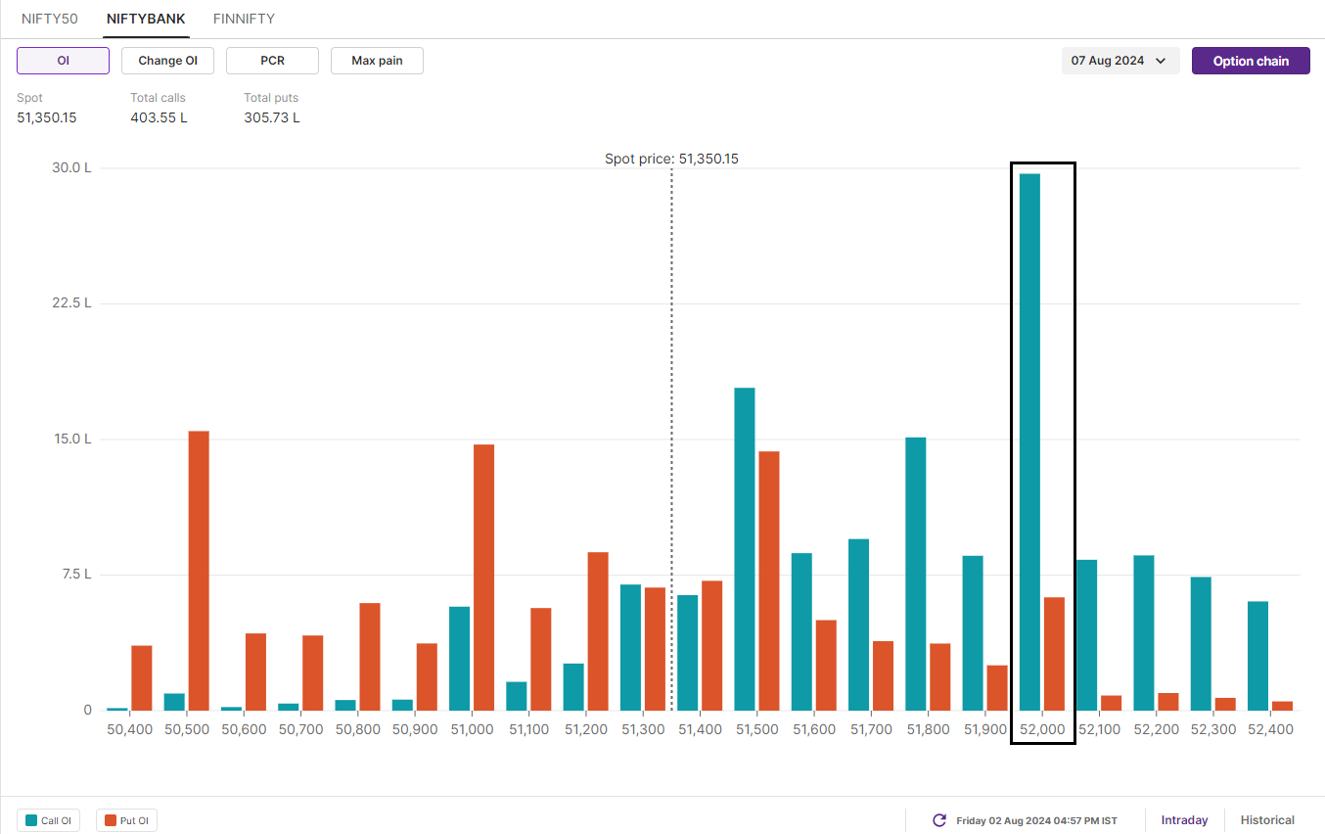Click the 52,000 call OI bar
This screenshot has height=834, width=1325.
pos(1029,441)
